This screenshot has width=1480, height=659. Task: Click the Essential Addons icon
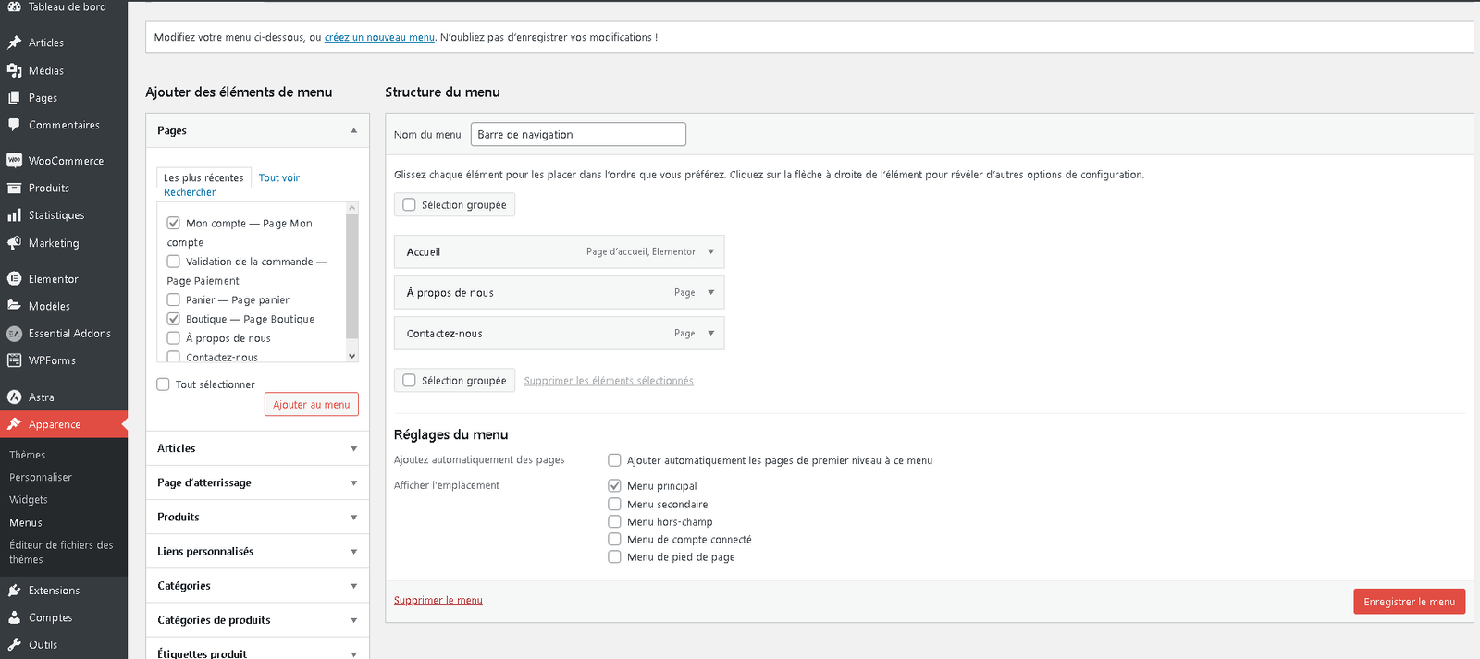14,334
